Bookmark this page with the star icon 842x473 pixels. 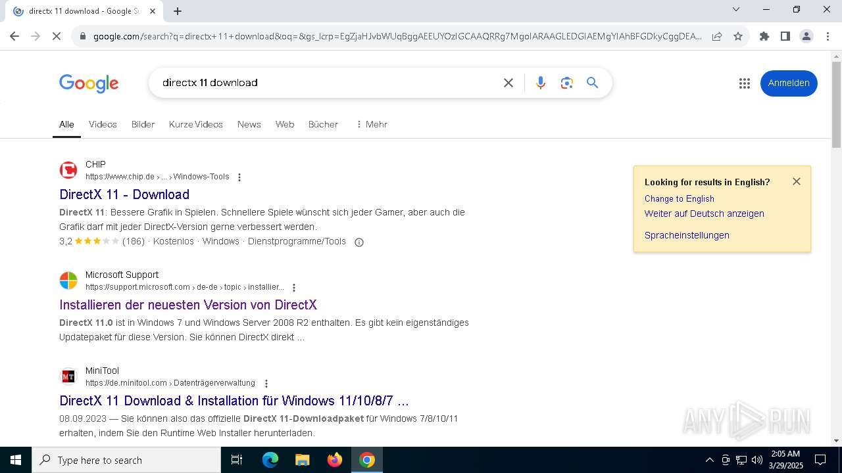[738, 36]
